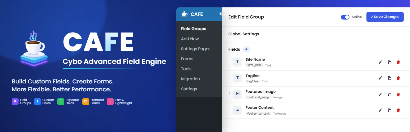410x132 pixels.
Task: Click the Edit Field Group heading
Action: [246, 17]
